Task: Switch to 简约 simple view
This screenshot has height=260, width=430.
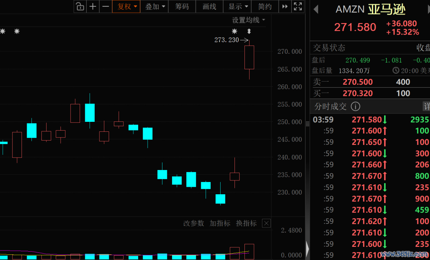Action: coord(265,7)
